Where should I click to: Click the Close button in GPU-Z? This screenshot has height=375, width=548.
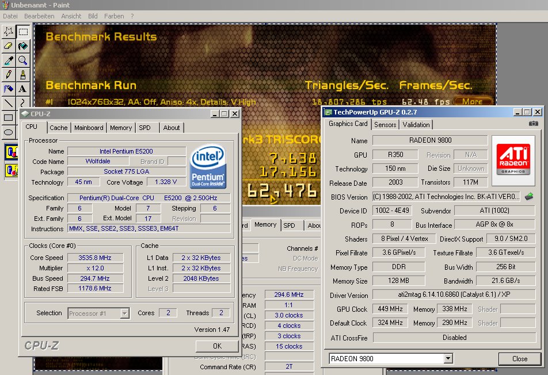click(x=520, y=358)
